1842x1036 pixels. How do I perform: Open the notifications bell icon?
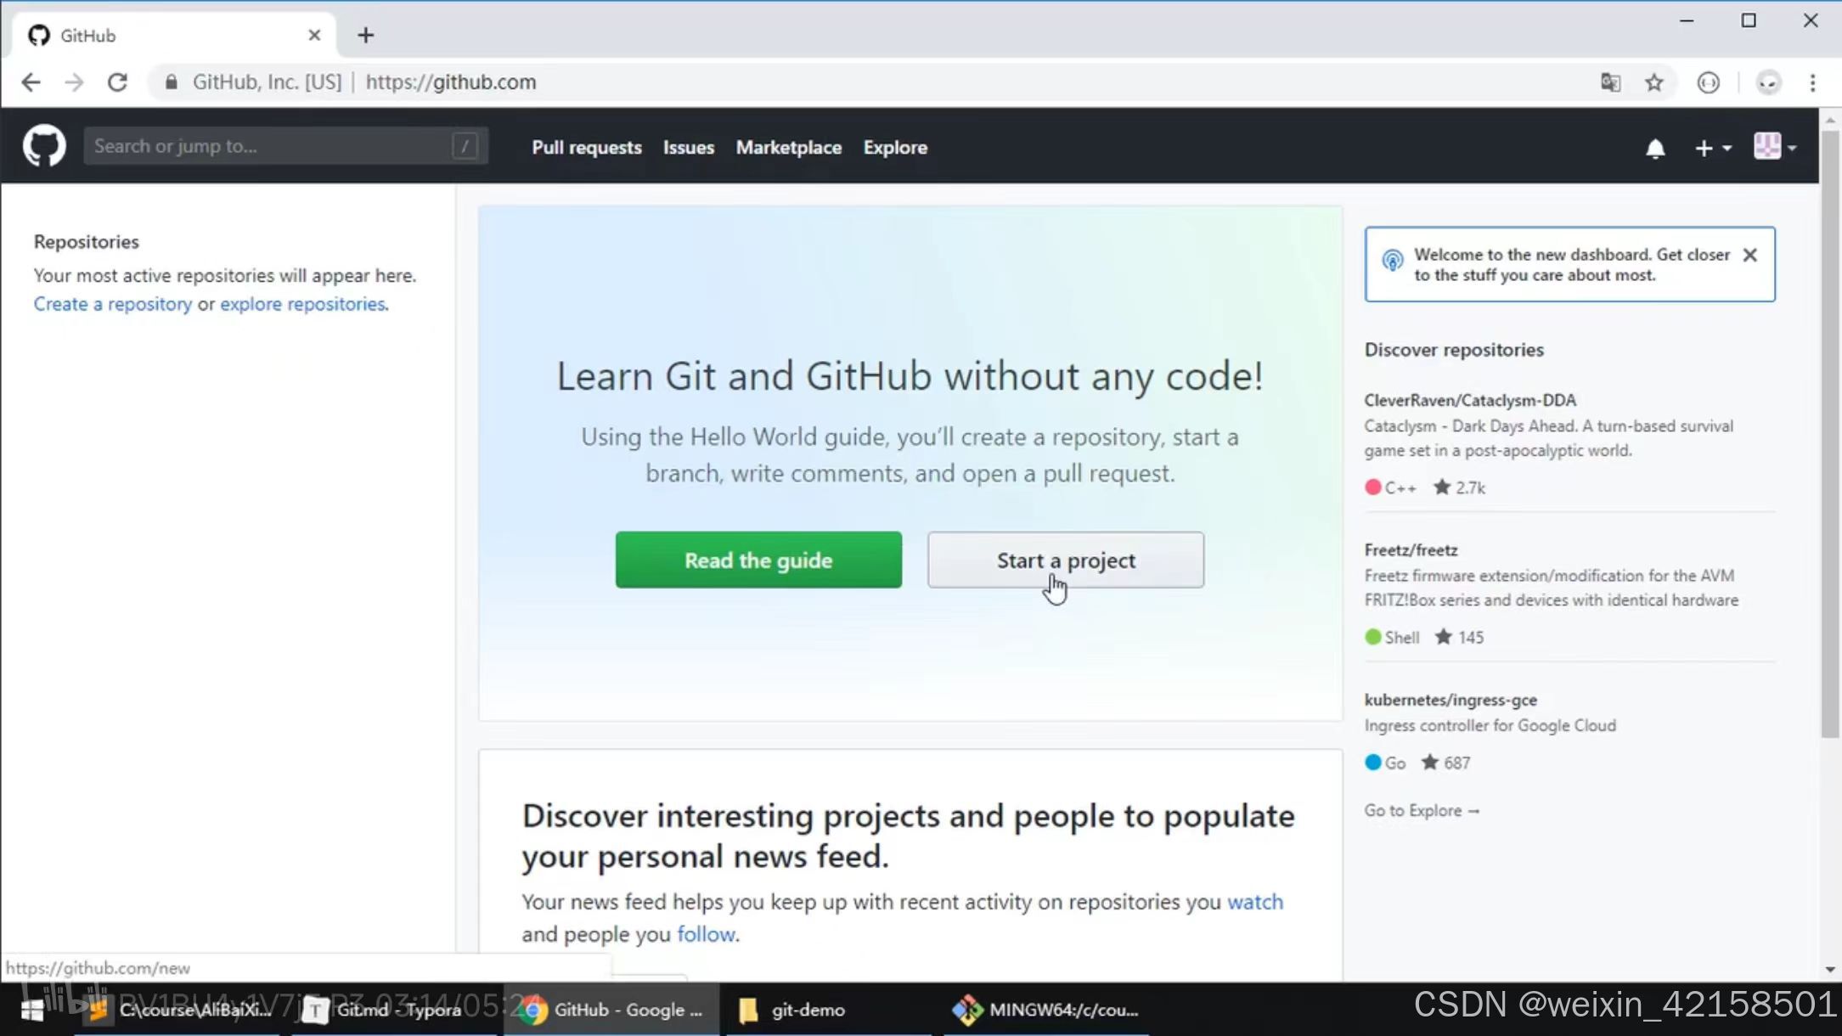click(1655, 149)
